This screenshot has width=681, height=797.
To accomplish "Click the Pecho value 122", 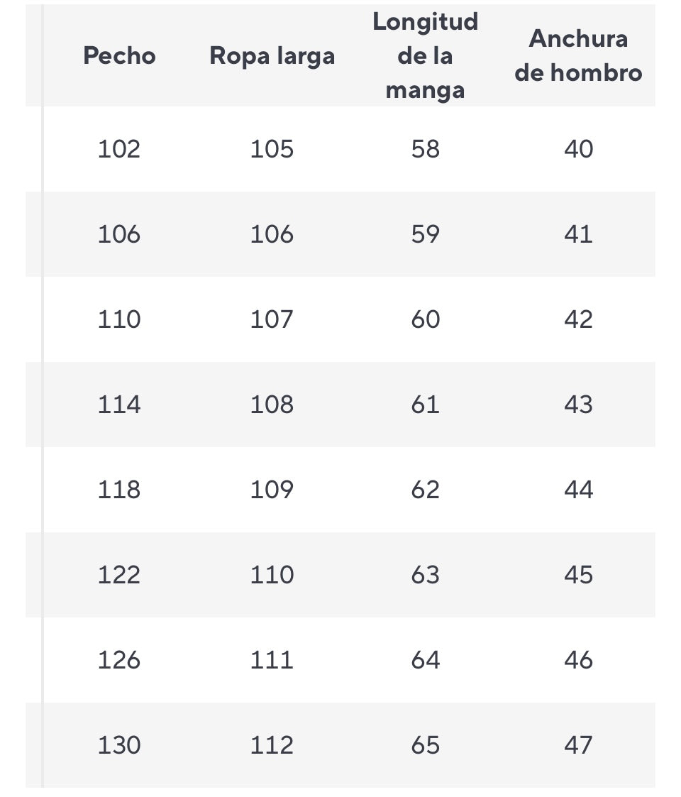I will tap(119, 575).
